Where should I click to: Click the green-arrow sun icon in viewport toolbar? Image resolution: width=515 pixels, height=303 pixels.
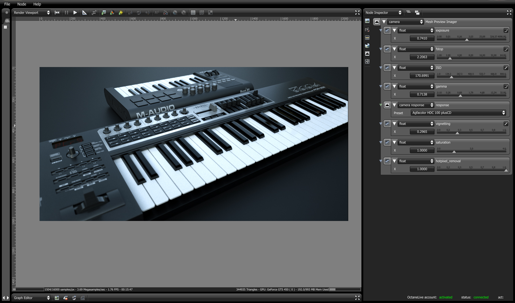121,13
